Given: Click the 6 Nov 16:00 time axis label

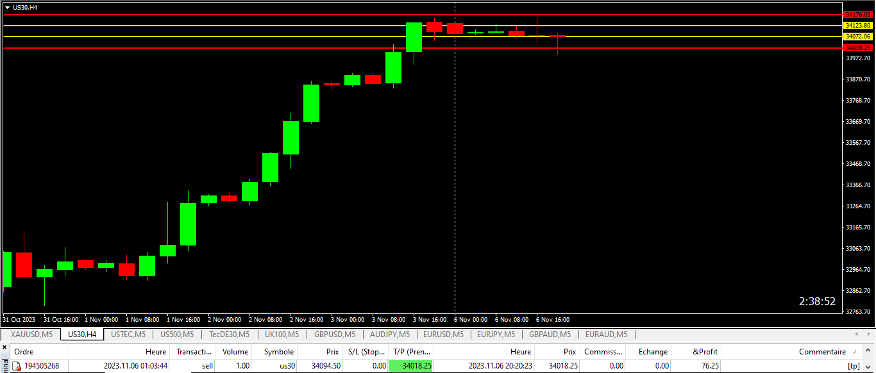Looking at the screenshot, I should [553, 319].
